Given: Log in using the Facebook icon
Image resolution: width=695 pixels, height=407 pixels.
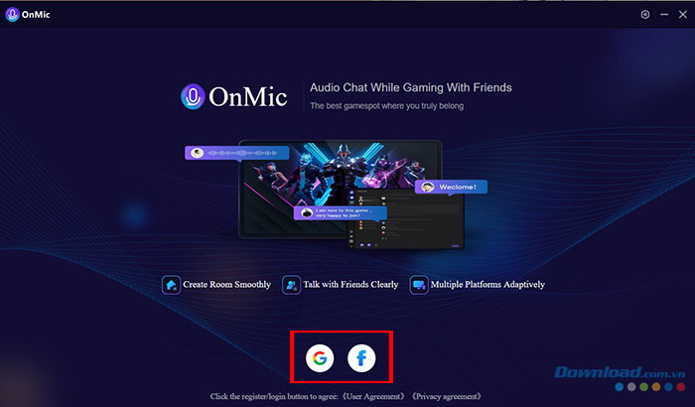Looking at the screenshot, I should tap(361, 357).
